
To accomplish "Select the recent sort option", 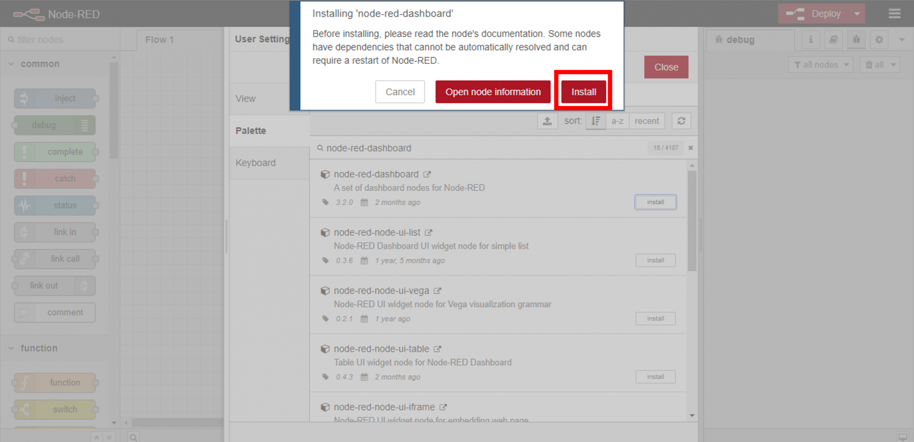I will click(x=646, y=121).
